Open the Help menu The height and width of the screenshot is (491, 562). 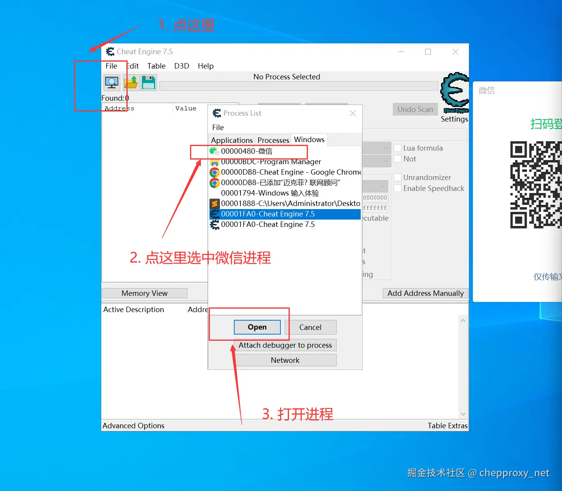(x=206, y=66)
